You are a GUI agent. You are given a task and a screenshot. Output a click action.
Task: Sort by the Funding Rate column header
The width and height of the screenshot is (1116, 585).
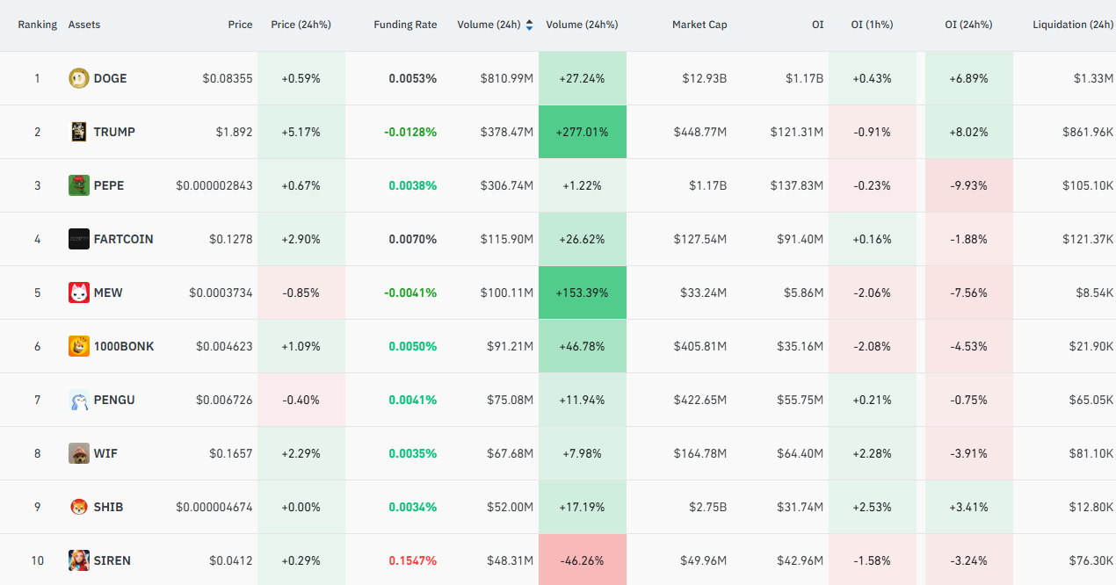[405, 25]
